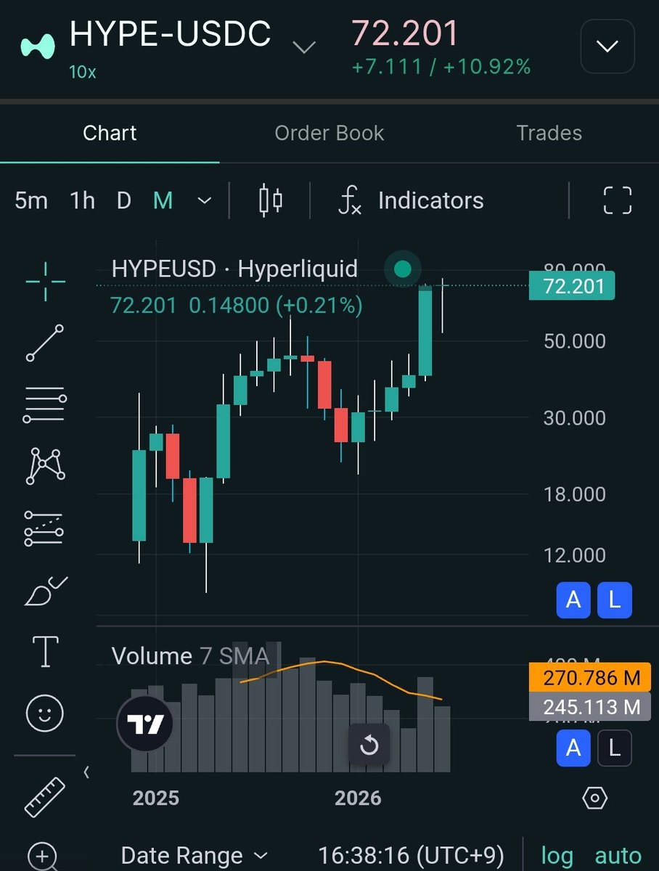Click the 2026 time axis label
The width and height of the screenshot is (659, 871).
coord(358,798)
